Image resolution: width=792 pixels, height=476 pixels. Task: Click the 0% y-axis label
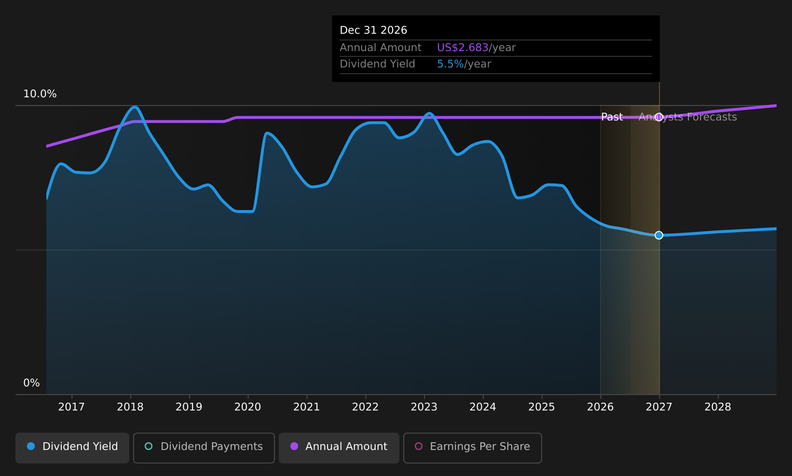(32, 383)
